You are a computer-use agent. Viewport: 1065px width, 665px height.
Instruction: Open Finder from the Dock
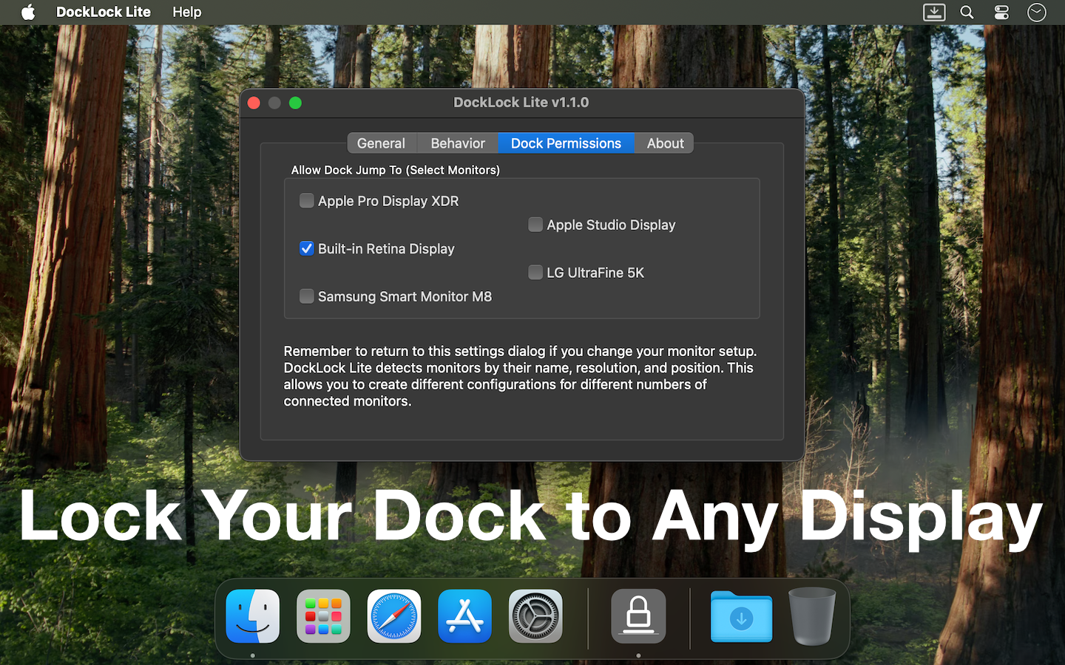pyautogui.click(x=253, y=616)
